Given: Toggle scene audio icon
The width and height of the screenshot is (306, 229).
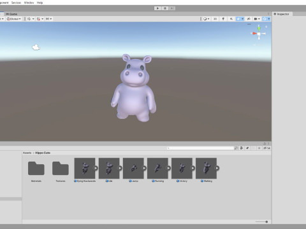Looking at the screenshot, I should click(231, 19).
